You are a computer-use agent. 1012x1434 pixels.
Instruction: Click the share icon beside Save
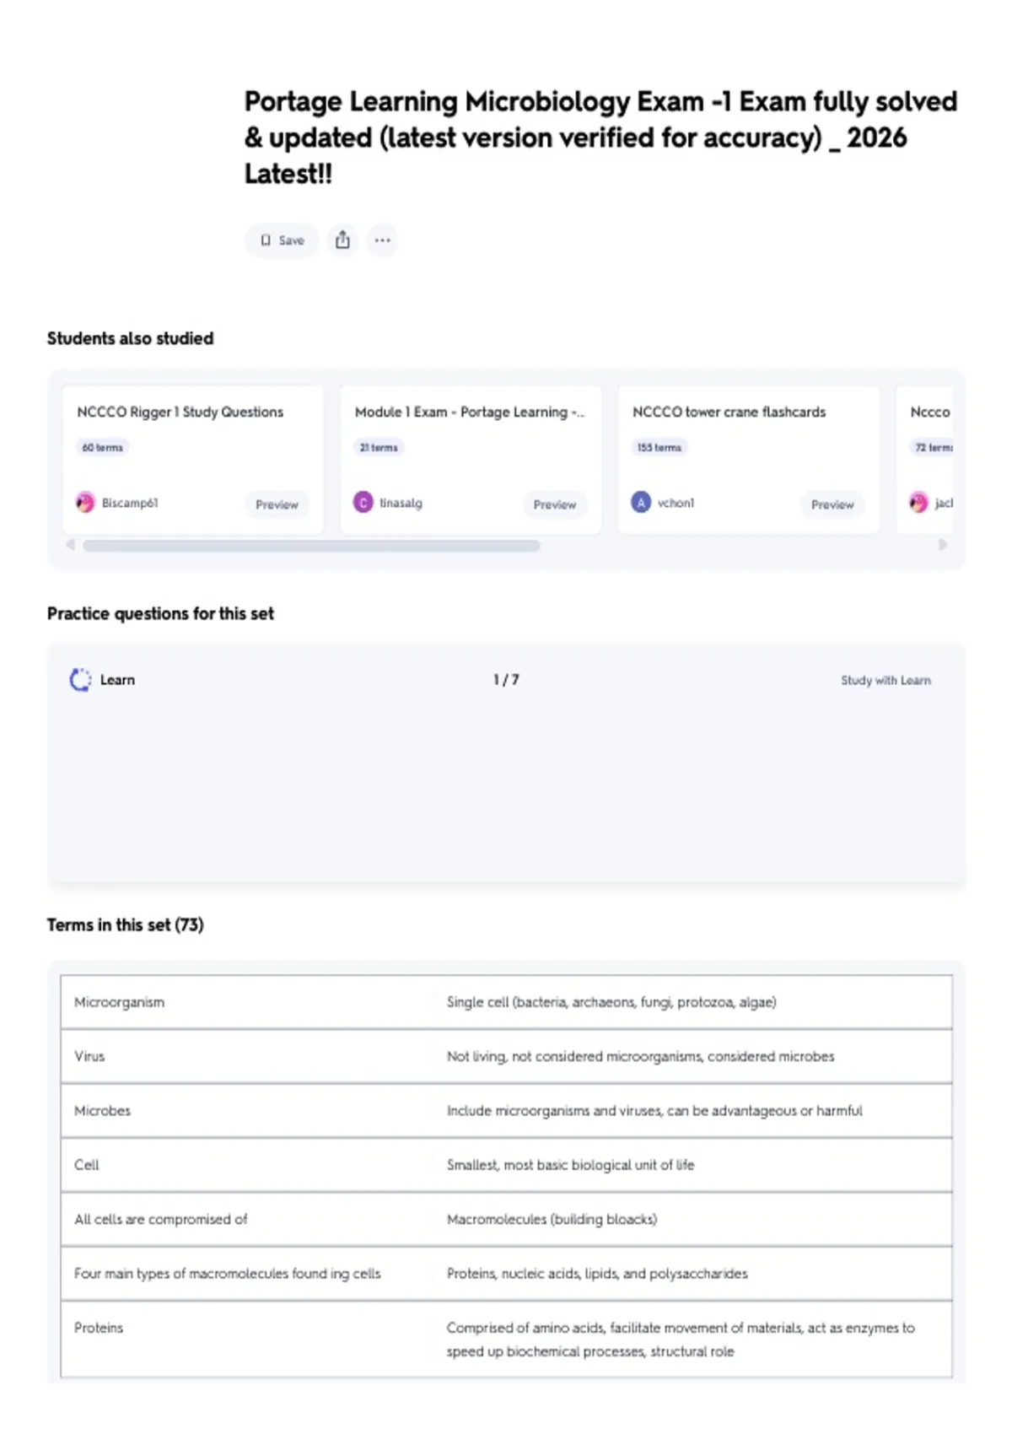coord(342,240)
